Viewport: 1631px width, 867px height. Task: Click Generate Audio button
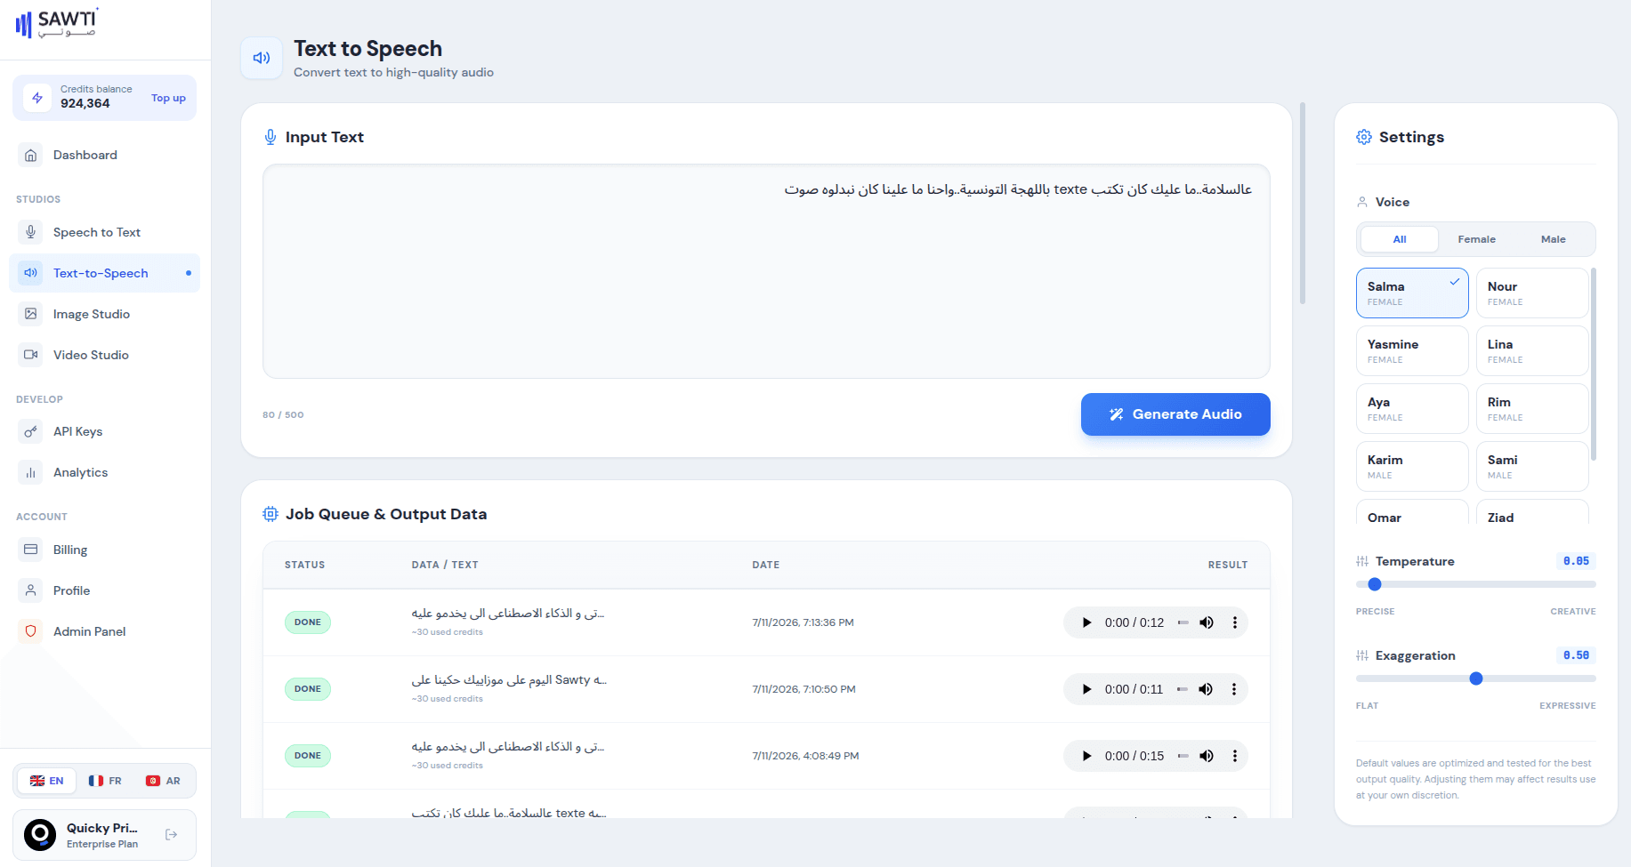coord(1175,414)
